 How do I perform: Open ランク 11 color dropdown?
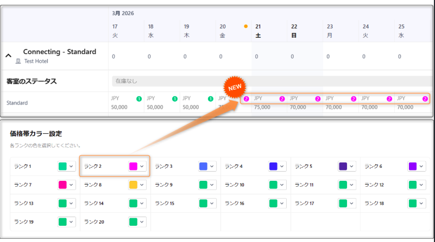tap(347, 185)
